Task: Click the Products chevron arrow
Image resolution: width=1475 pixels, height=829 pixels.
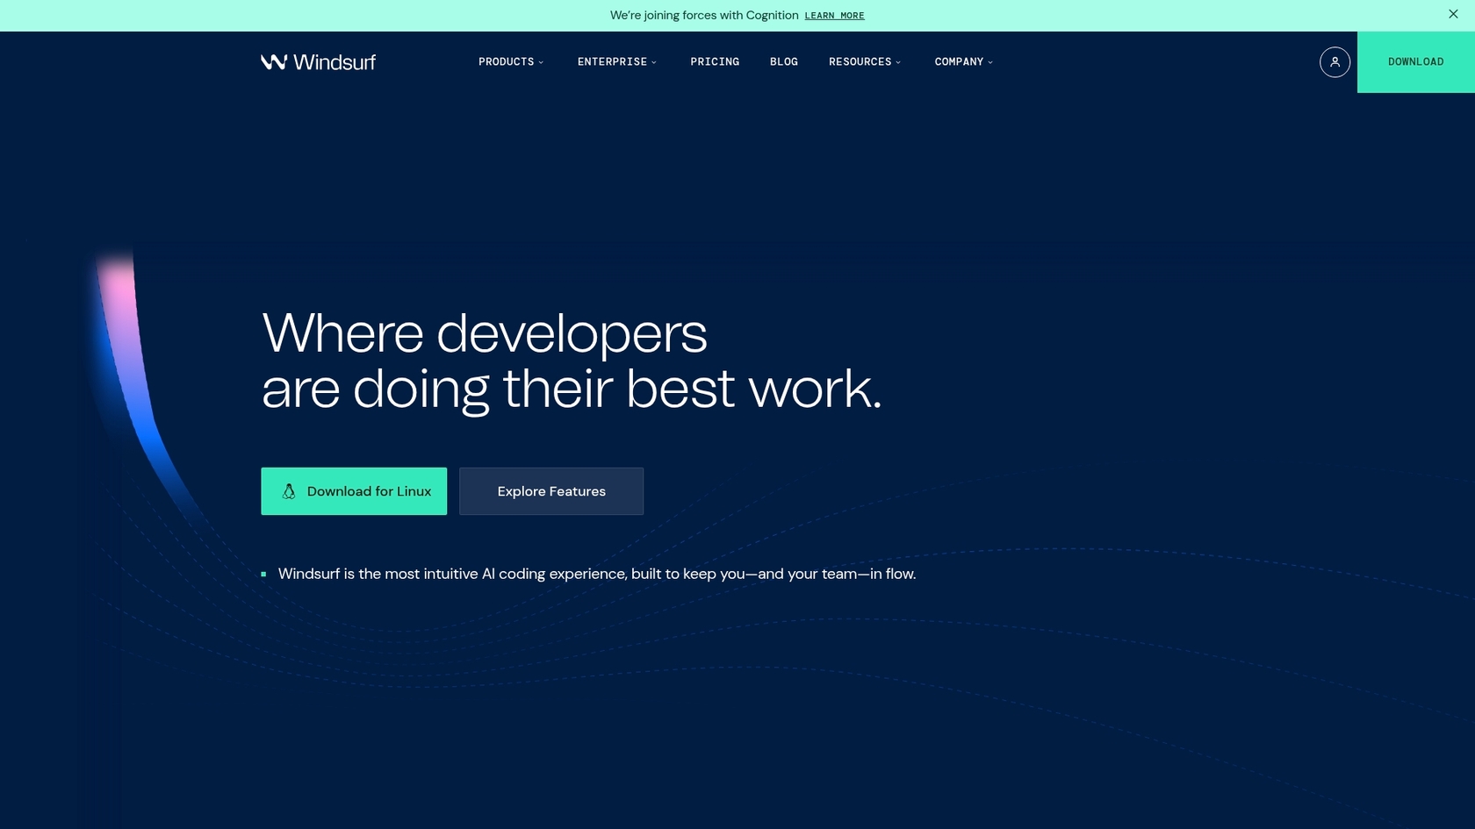Action: (x=541, y=62)
